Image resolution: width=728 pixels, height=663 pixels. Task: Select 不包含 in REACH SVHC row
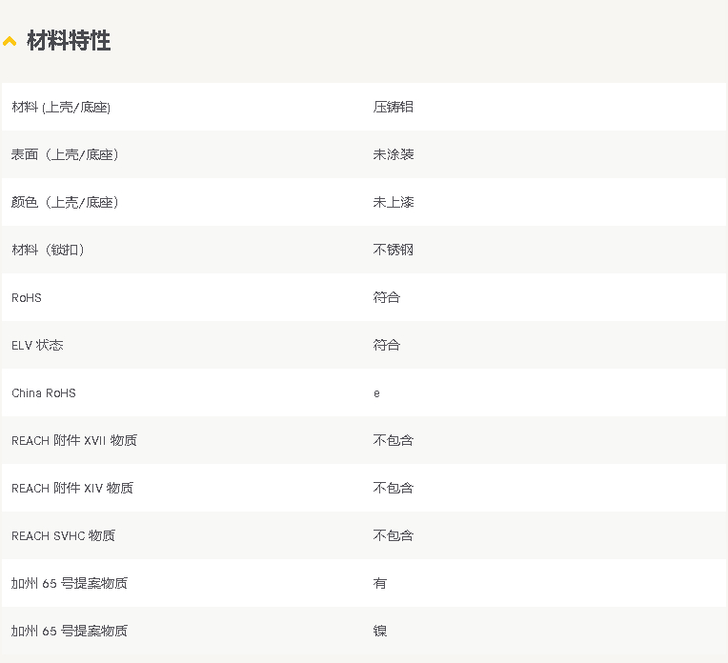click(x=394, y=535)
